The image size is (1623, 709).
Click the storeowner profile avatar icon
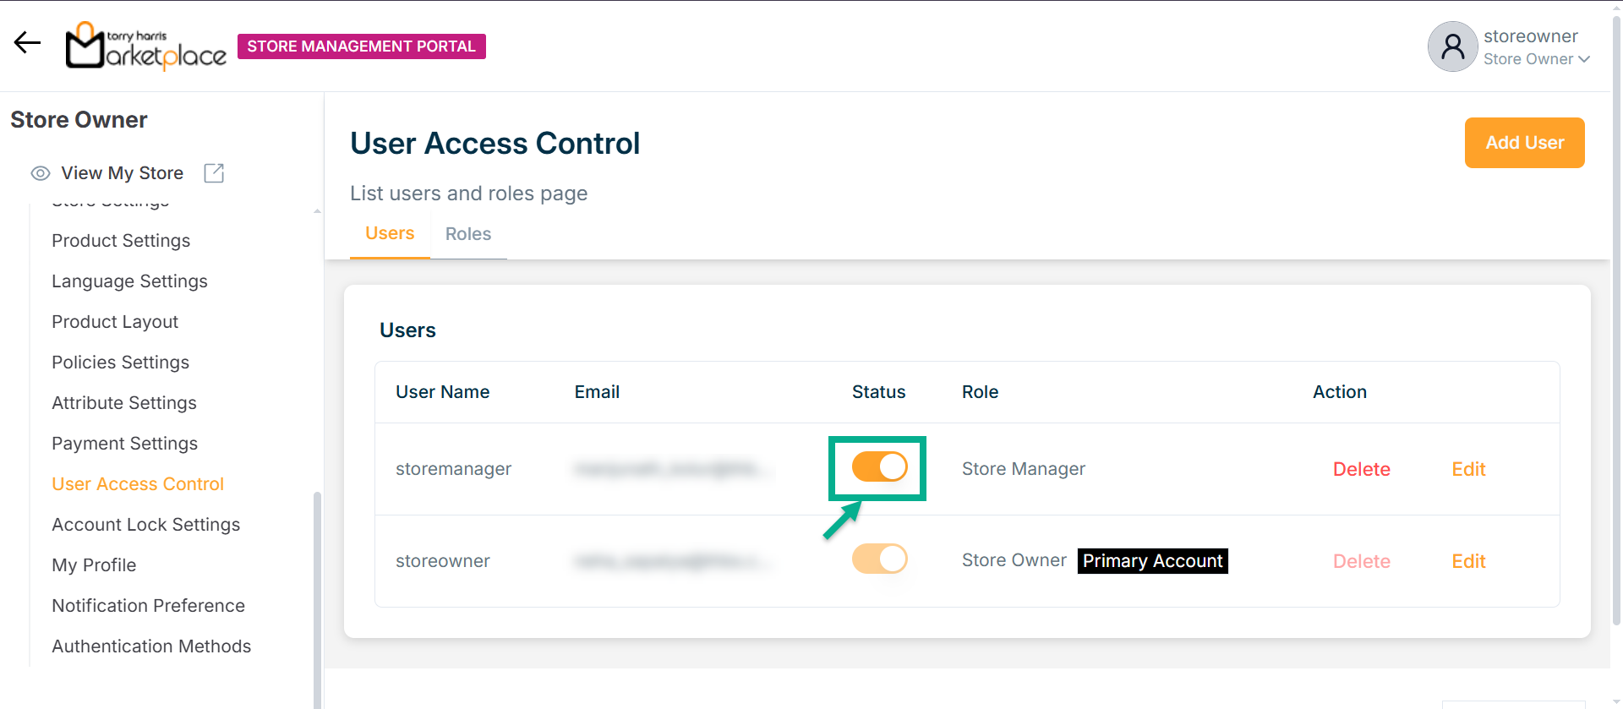pos(1452,46)
